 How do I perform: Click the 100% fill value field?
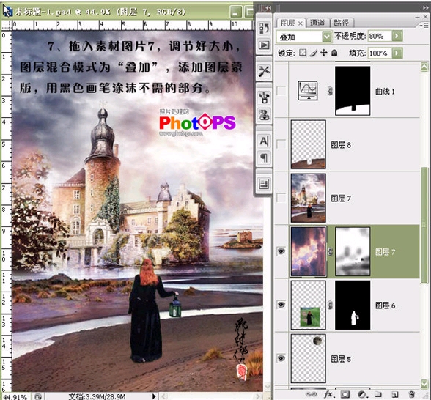[380, 53]
